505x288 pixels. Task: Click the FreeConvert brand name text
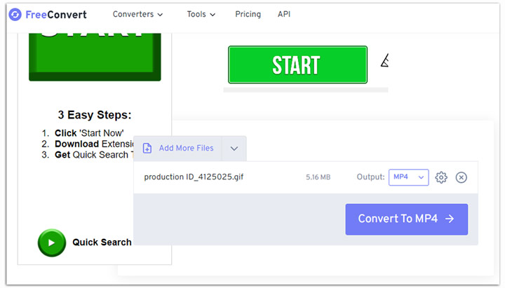tap(56, 14)
